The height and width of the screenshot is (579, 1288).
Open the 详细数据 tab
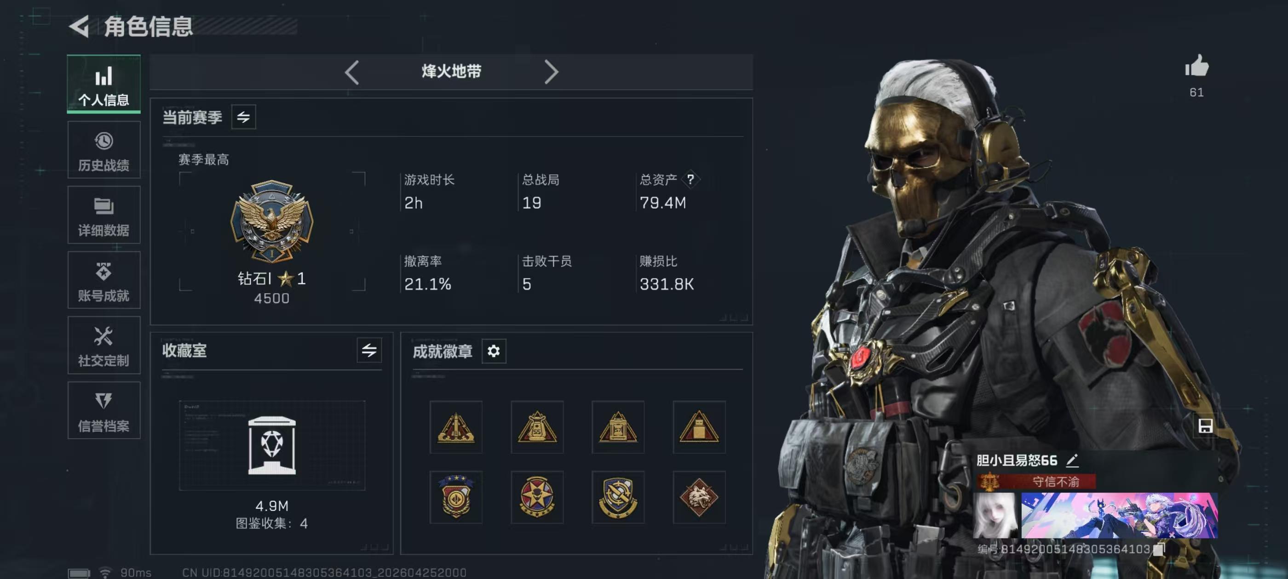pos(104,215)
